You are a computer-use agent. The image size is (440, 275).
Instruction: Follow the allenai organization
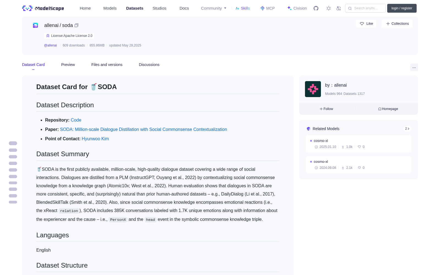326,109
